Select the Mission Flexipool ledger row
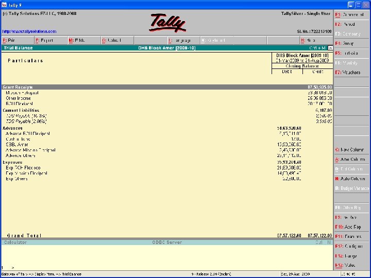Image resolution: width=371 pixels, height=278 pixels. pos(167,93)
